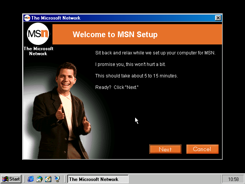Click the Show Desktop quick launch icon

coord(48,179)
